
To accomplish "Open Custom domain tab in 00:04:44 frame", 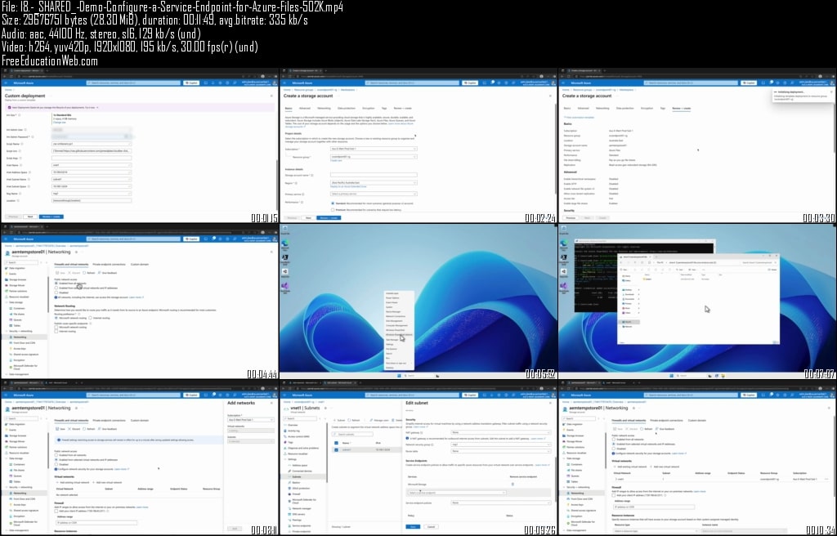I will pos(139,264).
